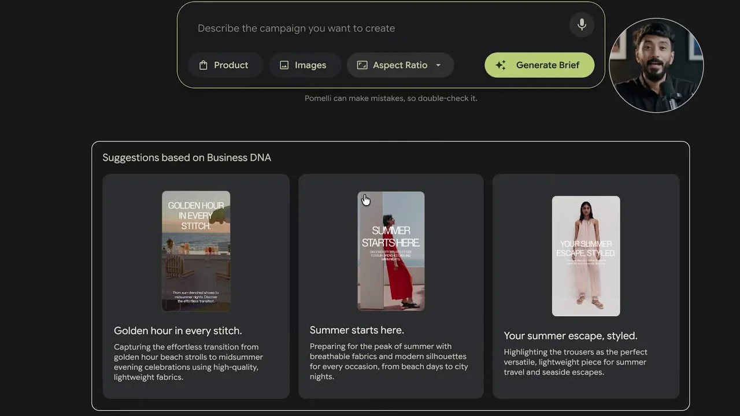The image size is (740, 416).
Task: Click the microphone voice input icon
Action: click(582, 25)
